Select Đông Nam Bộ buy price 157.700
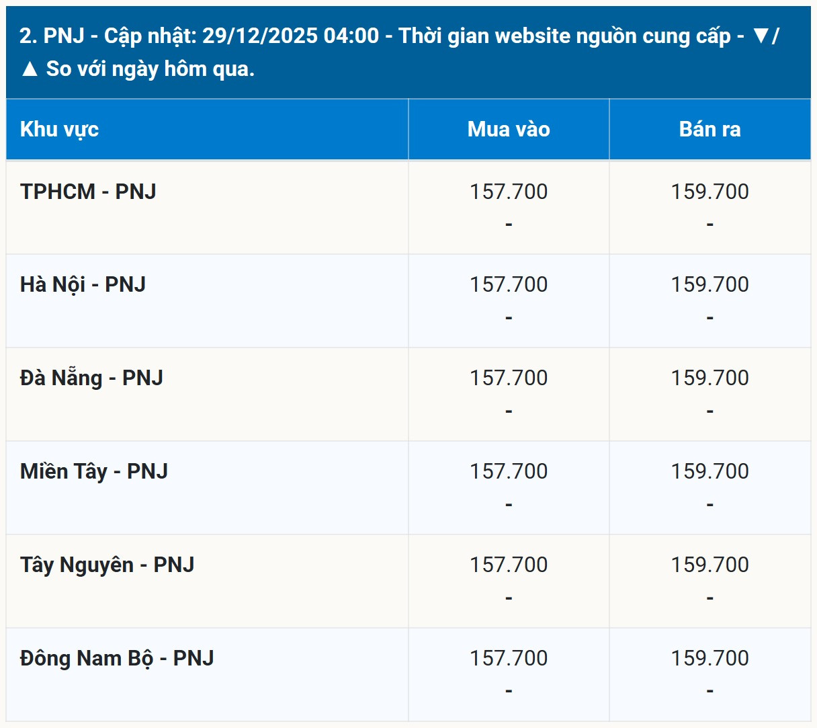Image resolution: width=817 pixels, height=728 pixels. tap(509, 658)
